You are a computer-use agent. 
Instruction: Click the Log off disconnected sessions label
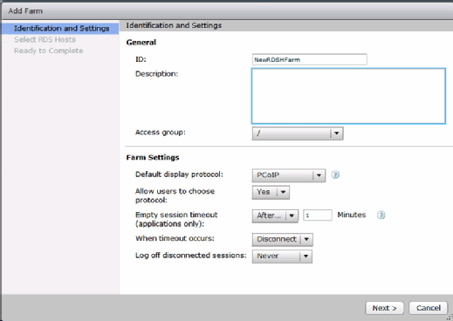coord(190,256)
